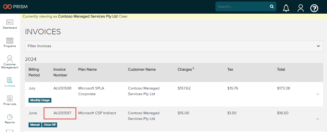Click customer name in the June row

(x=144, y=116)
